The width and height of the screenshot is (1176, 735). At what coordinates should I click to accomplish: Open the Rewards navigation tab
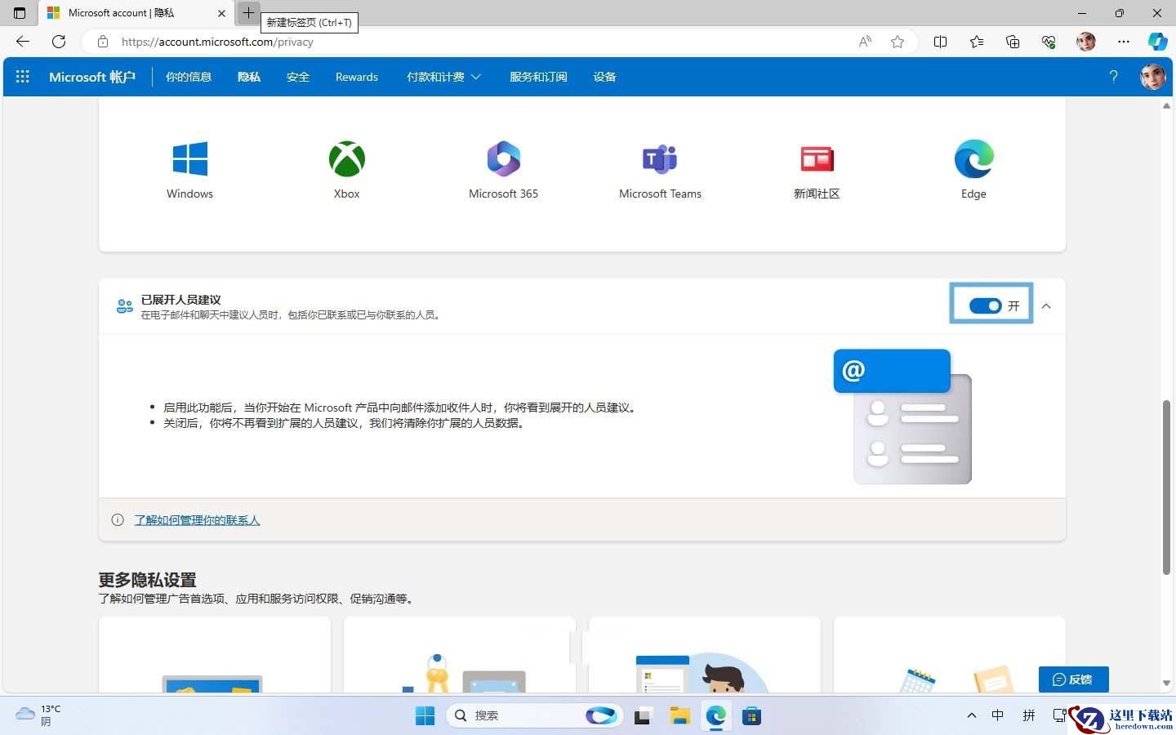357,77
